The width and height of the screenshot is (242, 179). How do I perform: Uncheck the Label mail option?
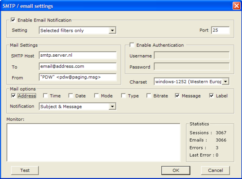tap(211, 96)
